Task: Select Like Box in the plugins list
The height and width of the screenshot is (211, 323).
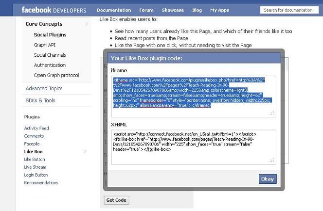Action: (34, 152)
